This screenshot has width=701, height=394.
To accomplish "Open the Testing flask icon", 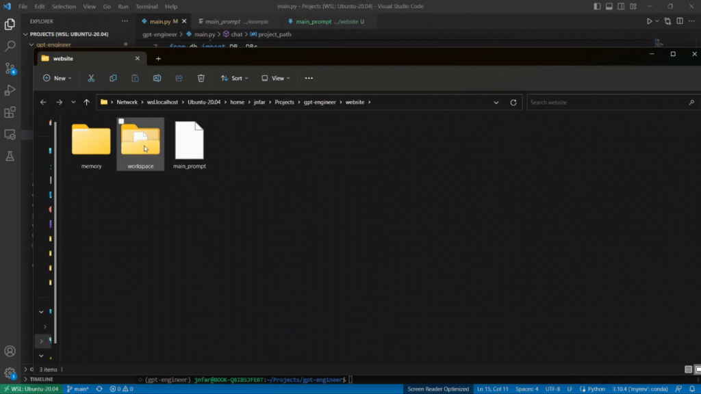I will click(x=10, y=157).
